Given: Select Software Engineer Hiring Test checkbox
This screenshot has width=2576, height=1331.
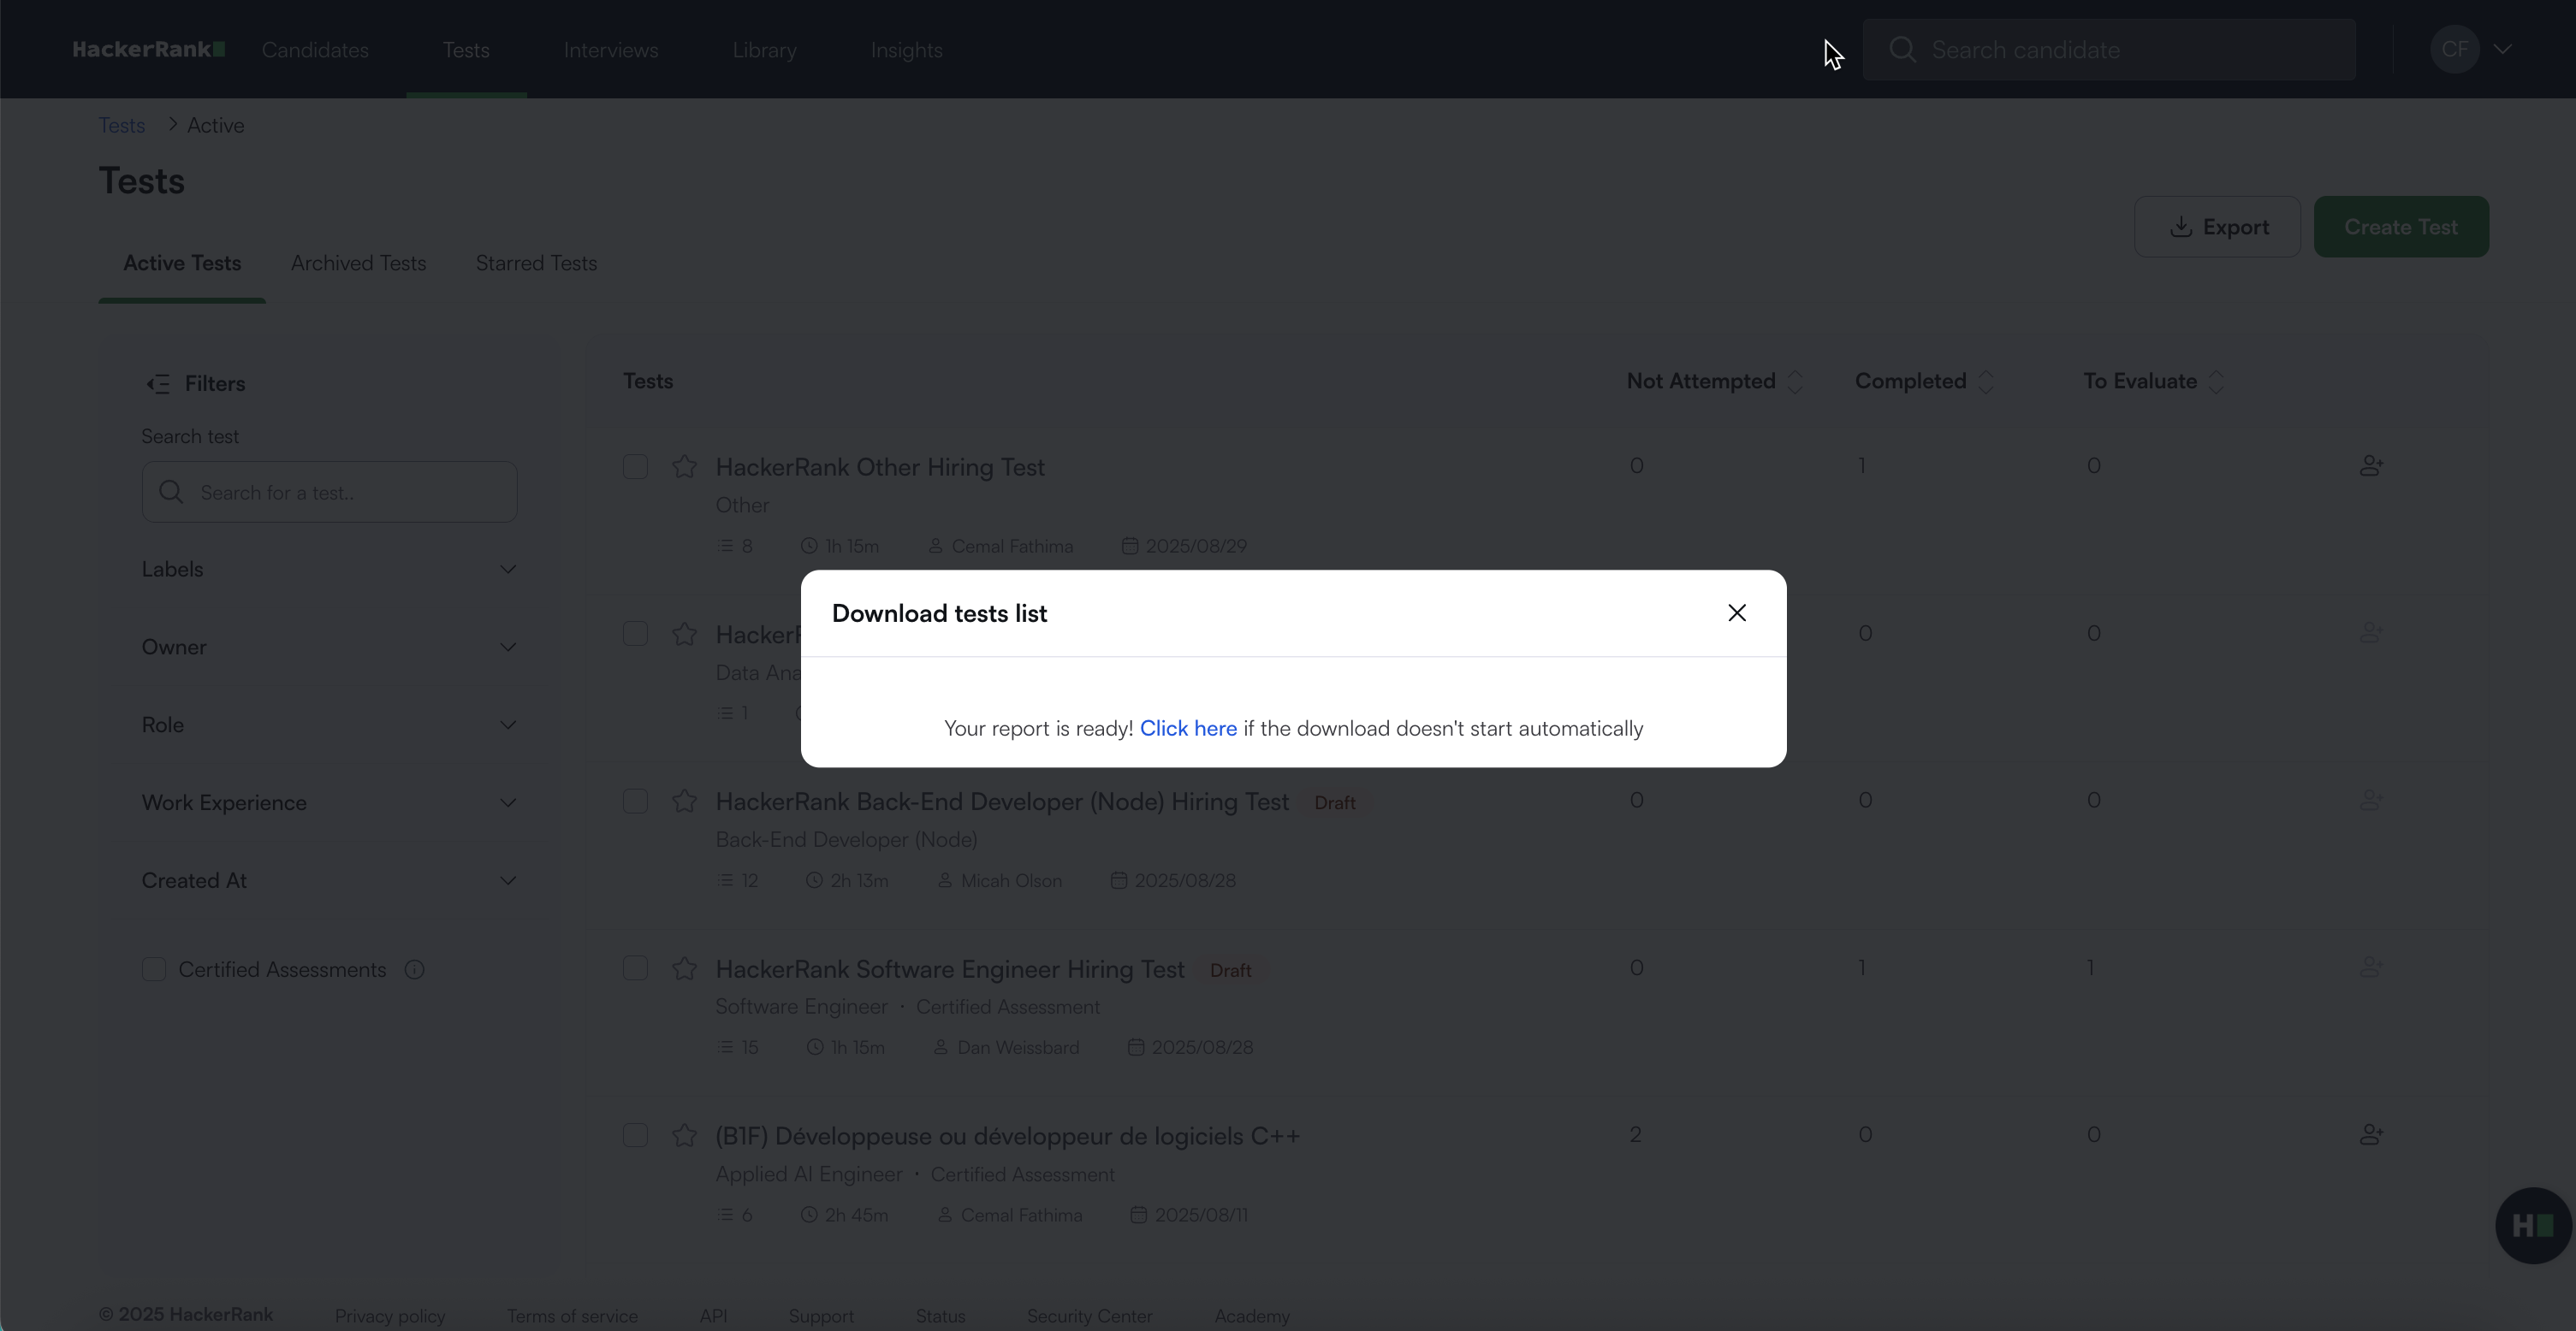Looking at the screenshot, I should (x=635, y=968).
